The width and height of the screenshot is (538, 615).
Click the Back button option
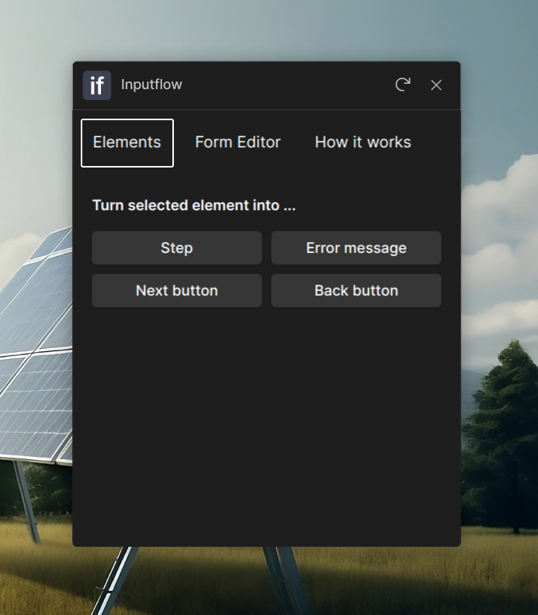point(356,291)
